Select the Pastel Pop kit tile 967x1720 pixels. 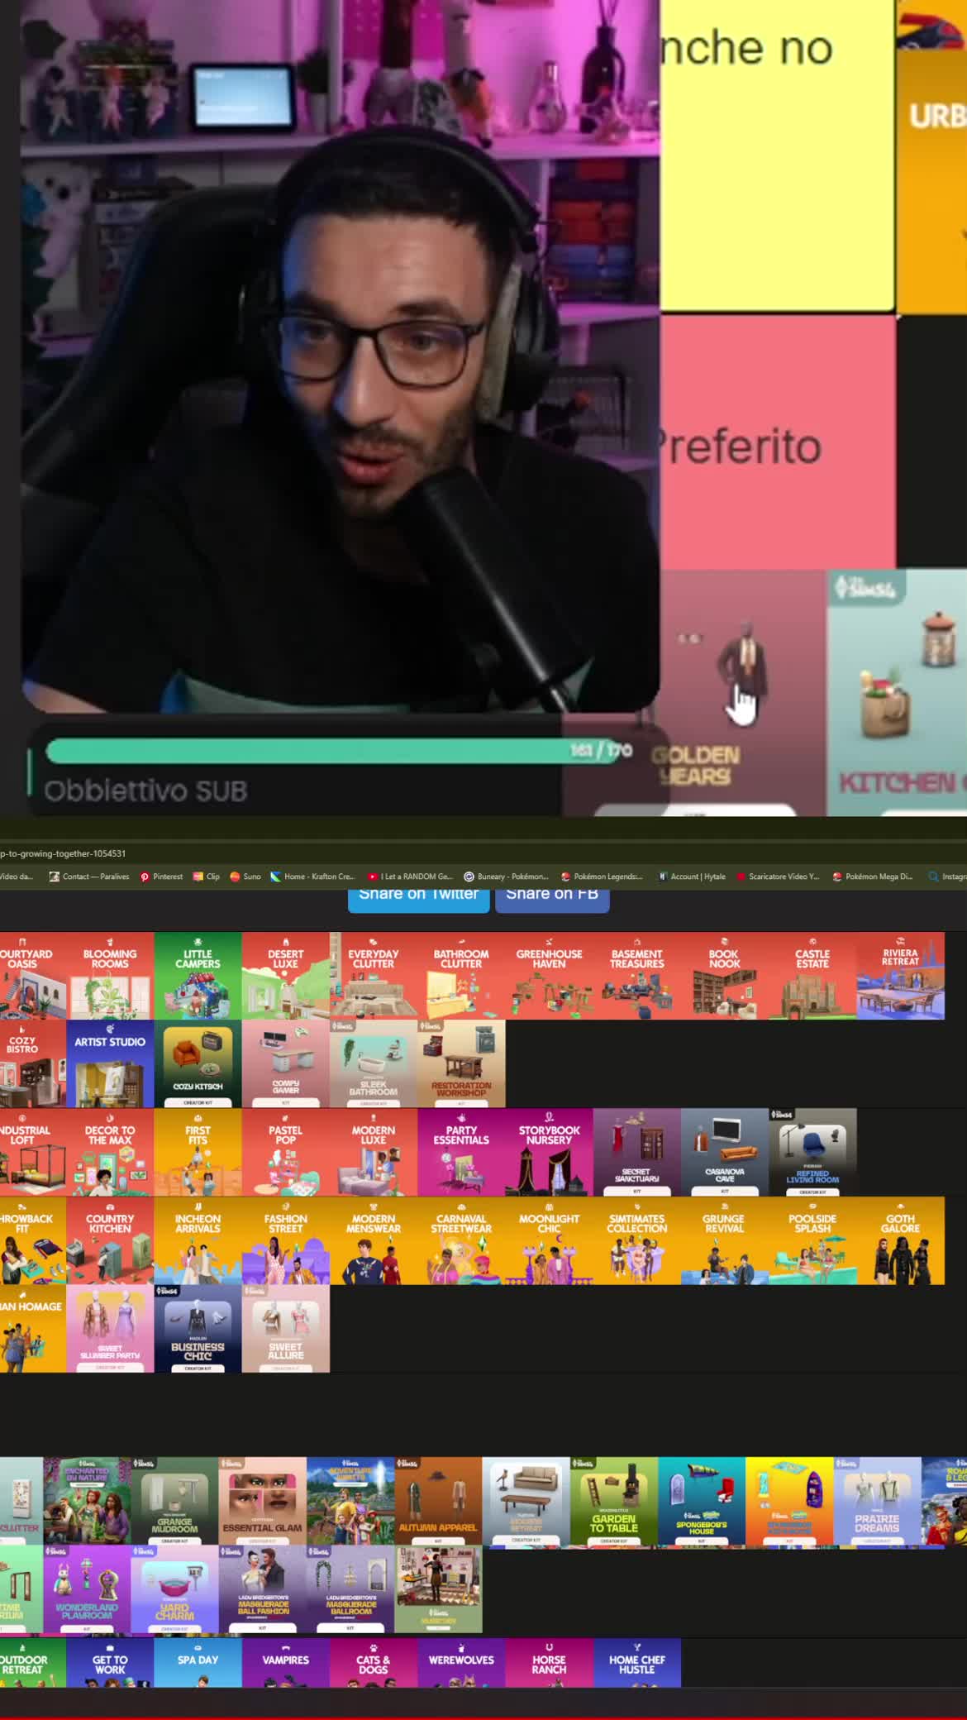tap(285, 1153)
